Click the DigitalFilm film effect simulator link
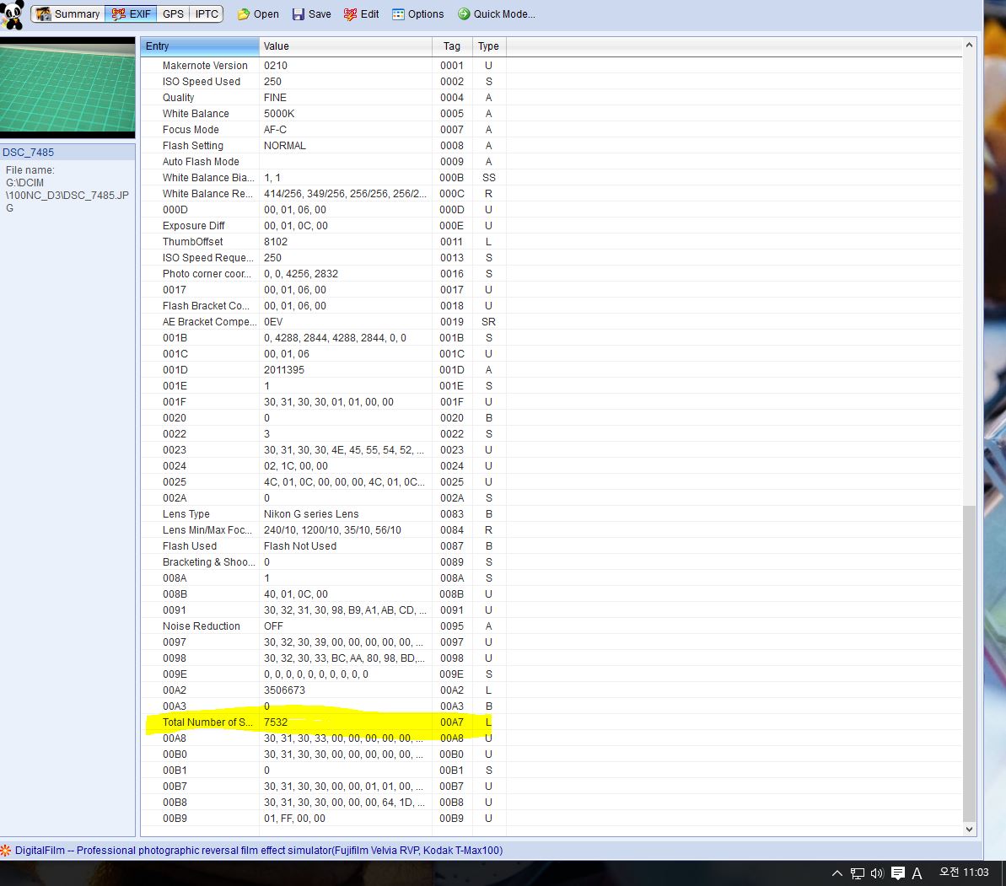Screen dimensions: 1006x886 (x=258, y=851)
